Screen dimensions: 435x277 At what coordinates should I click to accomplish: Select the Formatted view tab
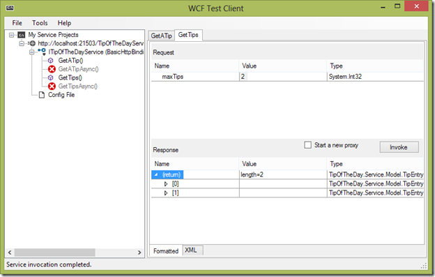click(x=166, y=251)
